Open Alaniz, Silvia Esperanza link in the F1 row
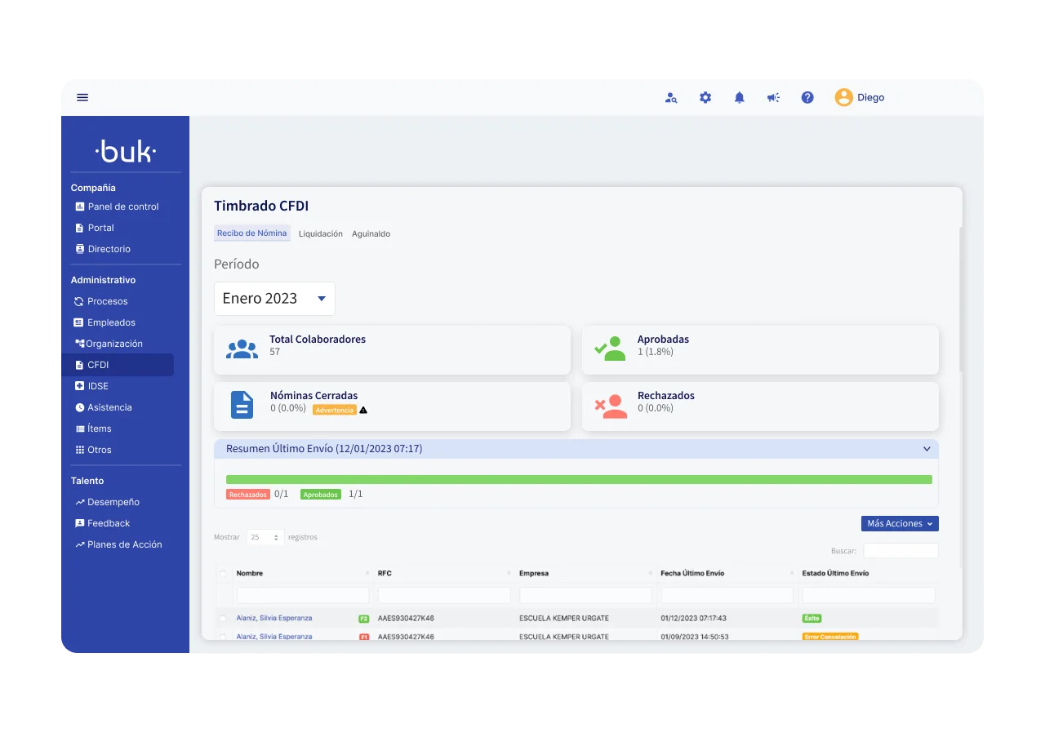 click(x=274, y=637)
